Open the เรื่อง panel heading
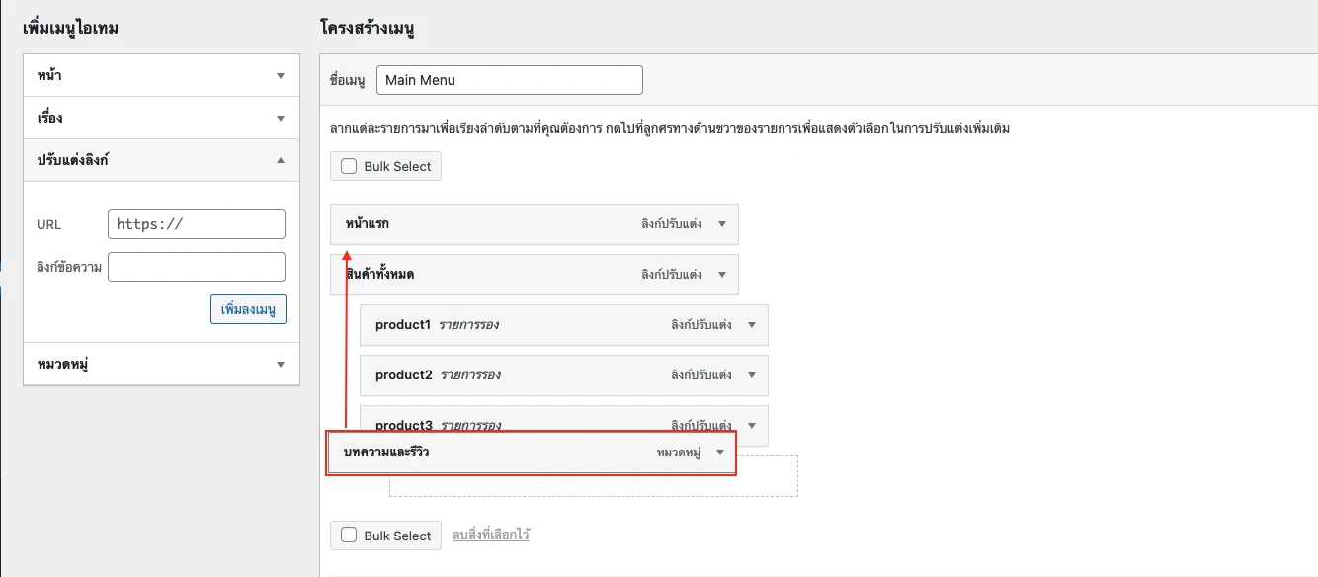 [161, 118]
